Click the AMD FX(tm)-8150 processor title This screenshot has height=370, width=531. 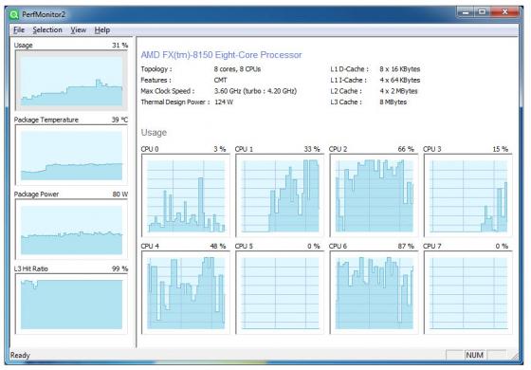[x=221, y=55]
